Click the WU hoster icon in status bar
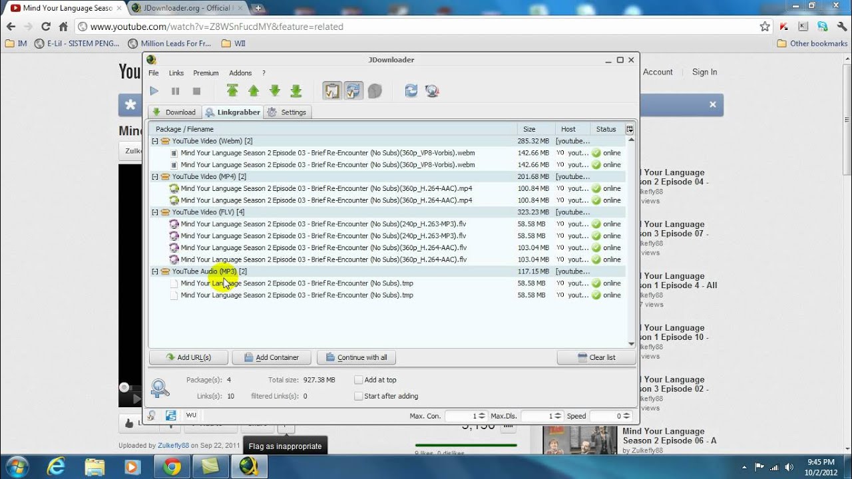 tap(191, 415)
